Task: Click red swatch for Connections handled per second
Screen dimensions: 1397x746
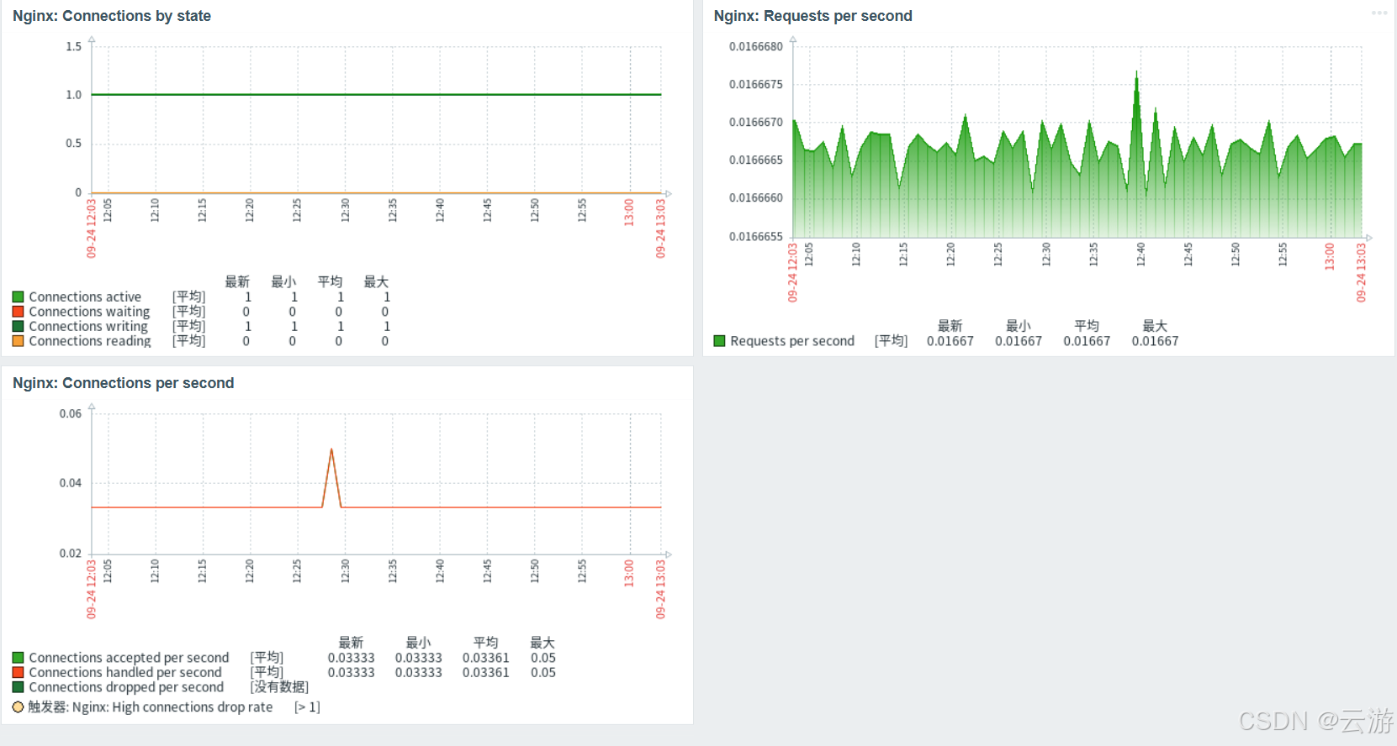Action: click(x=18, y=672)
